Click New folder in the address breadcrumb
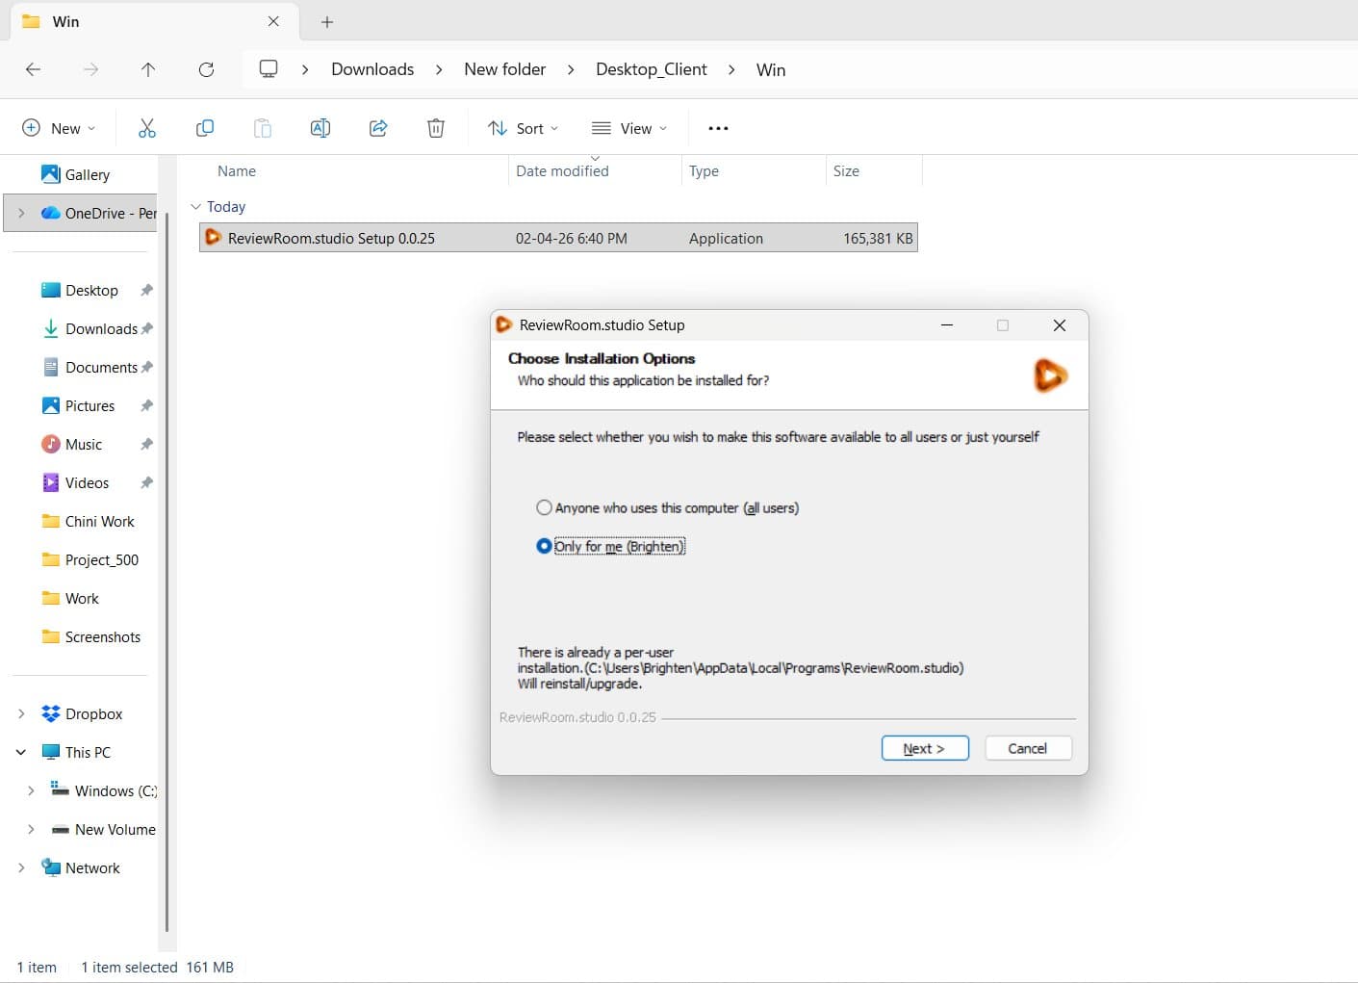 tap(504, 69)
